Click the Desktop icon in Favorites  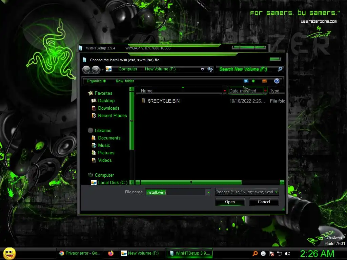pyautogui.click(x=94, y=101)
